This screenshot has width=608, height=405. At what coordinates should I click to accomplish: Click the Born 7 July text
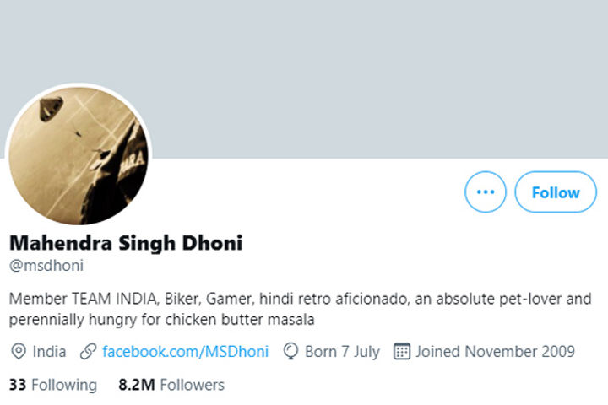coord(342,351)
